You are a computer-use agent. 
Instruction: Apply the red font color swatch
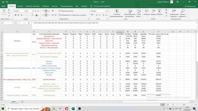tap(37, 15)
